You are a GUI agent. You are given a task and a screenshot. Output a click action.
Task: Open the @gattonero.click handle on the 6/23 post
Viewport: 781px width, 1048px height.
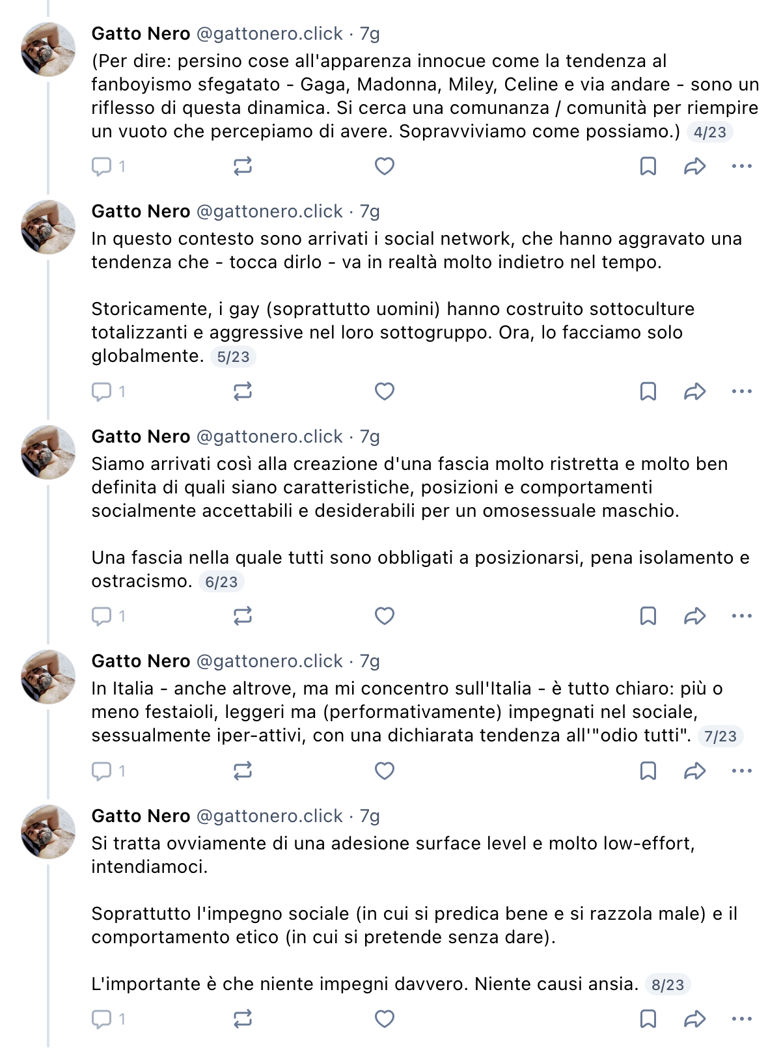[x=269, y=437]
